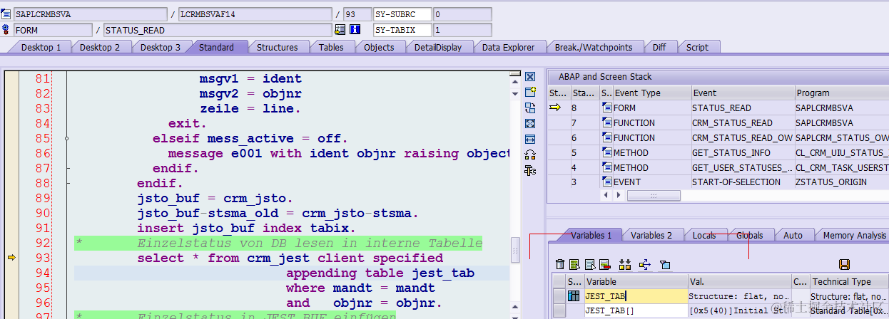Select the row selector for JEST_TAB[]
This screenshot has height=319, width=889.
[x=559, y=310]
